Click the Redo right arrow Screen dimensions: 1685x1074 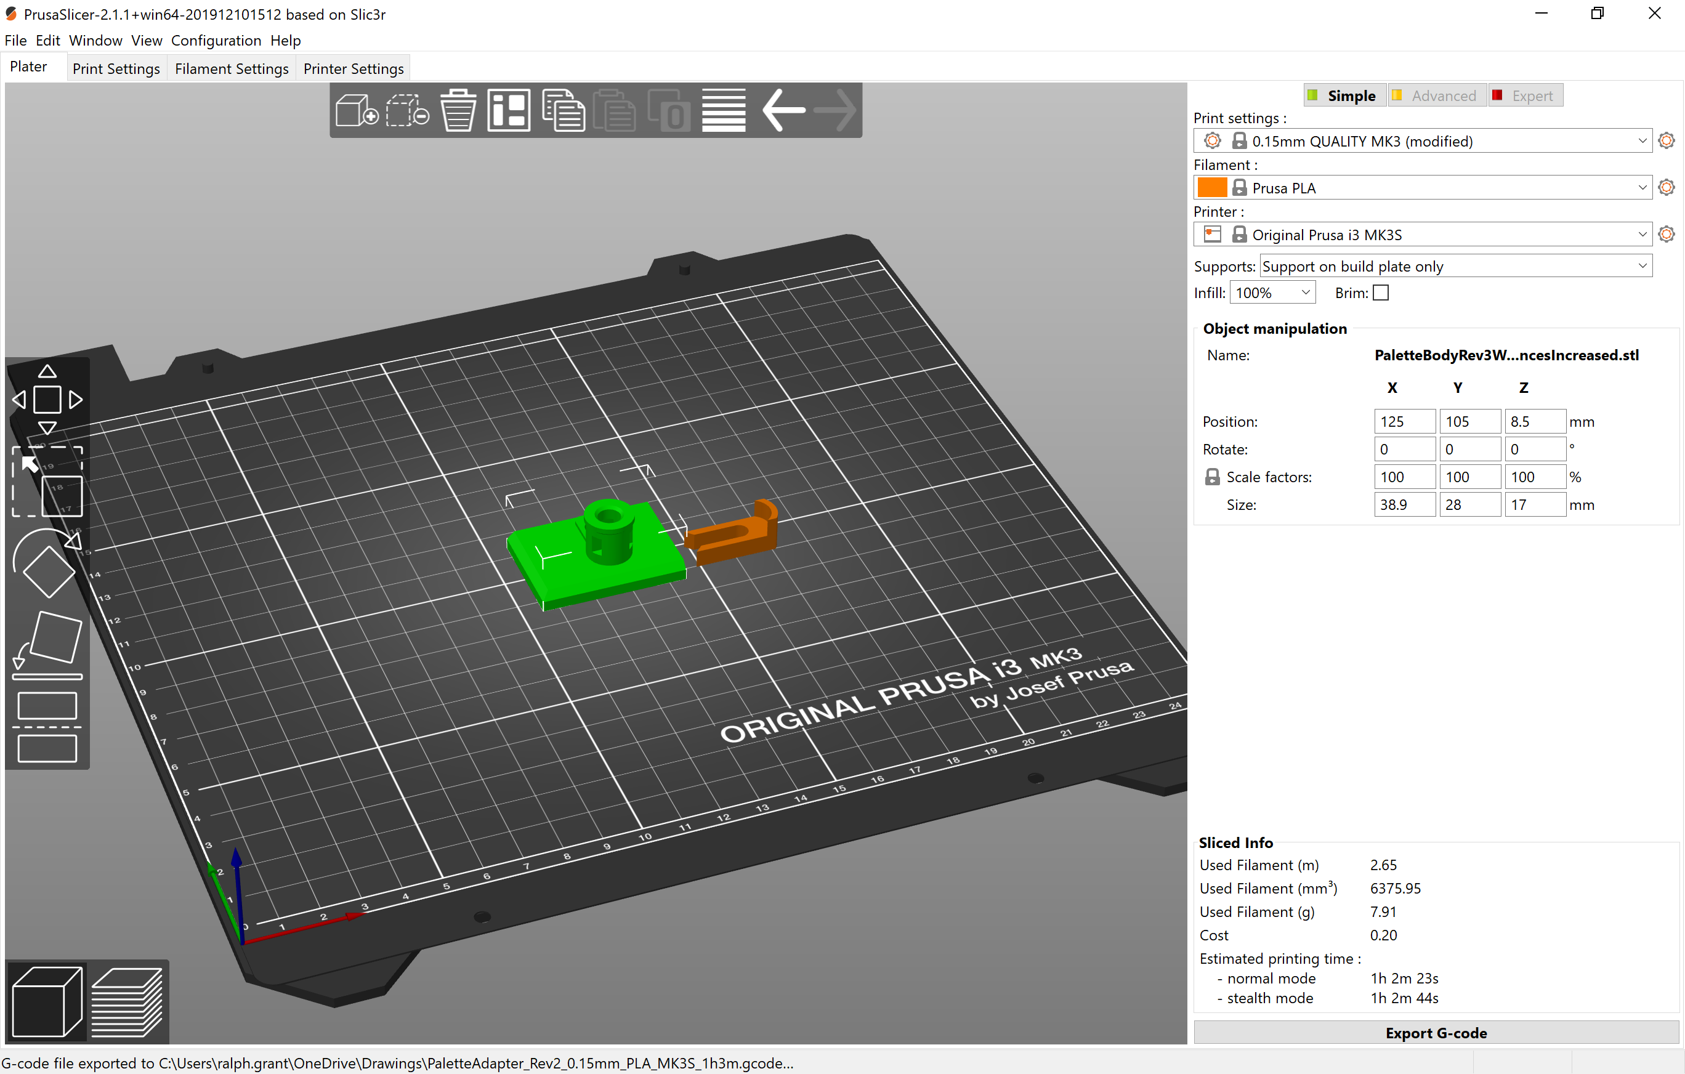click(x=835, y=110)
